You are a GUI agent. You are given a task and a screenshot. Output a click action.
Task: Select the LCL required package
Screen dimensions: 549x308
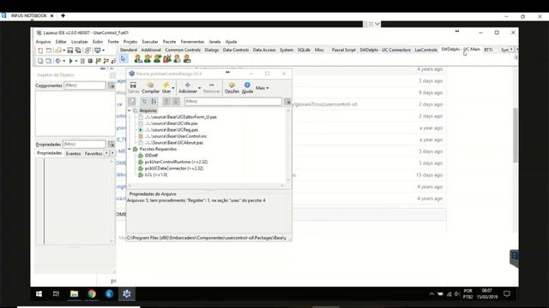[156, 175]
